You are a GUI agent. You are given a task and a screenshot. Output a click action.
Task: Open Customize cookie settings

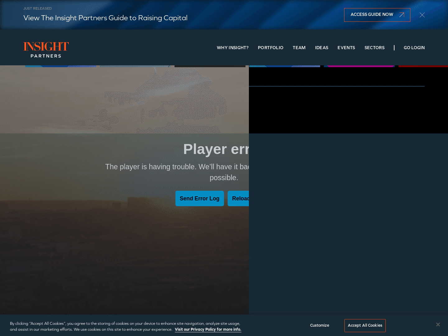320,325
